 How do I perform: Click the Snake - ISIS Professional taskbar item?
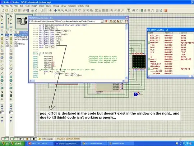(x=67, y=143)
